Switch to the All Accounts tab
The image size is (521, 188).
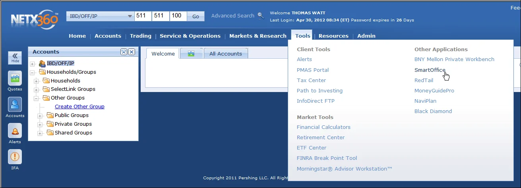click(x=226, y=54)
